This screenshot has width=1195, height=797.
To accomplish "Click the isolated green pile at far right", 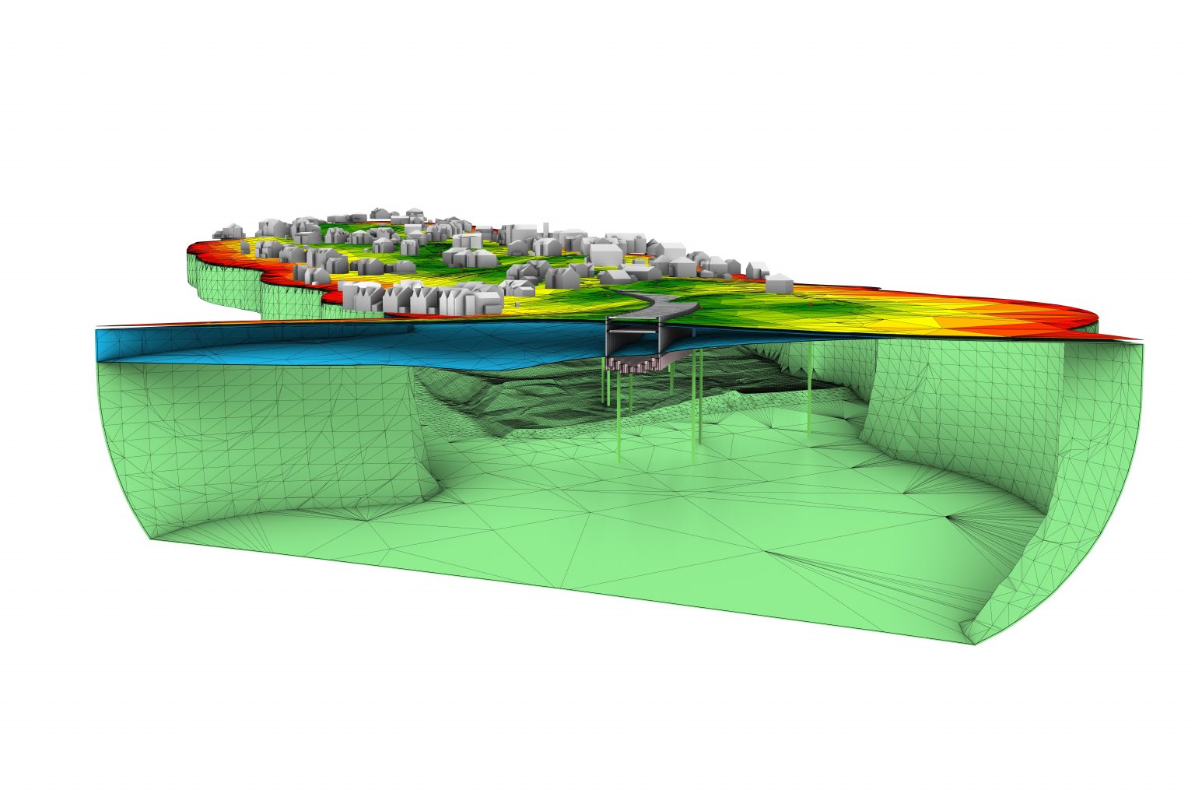I will click(x=809, y=389).
